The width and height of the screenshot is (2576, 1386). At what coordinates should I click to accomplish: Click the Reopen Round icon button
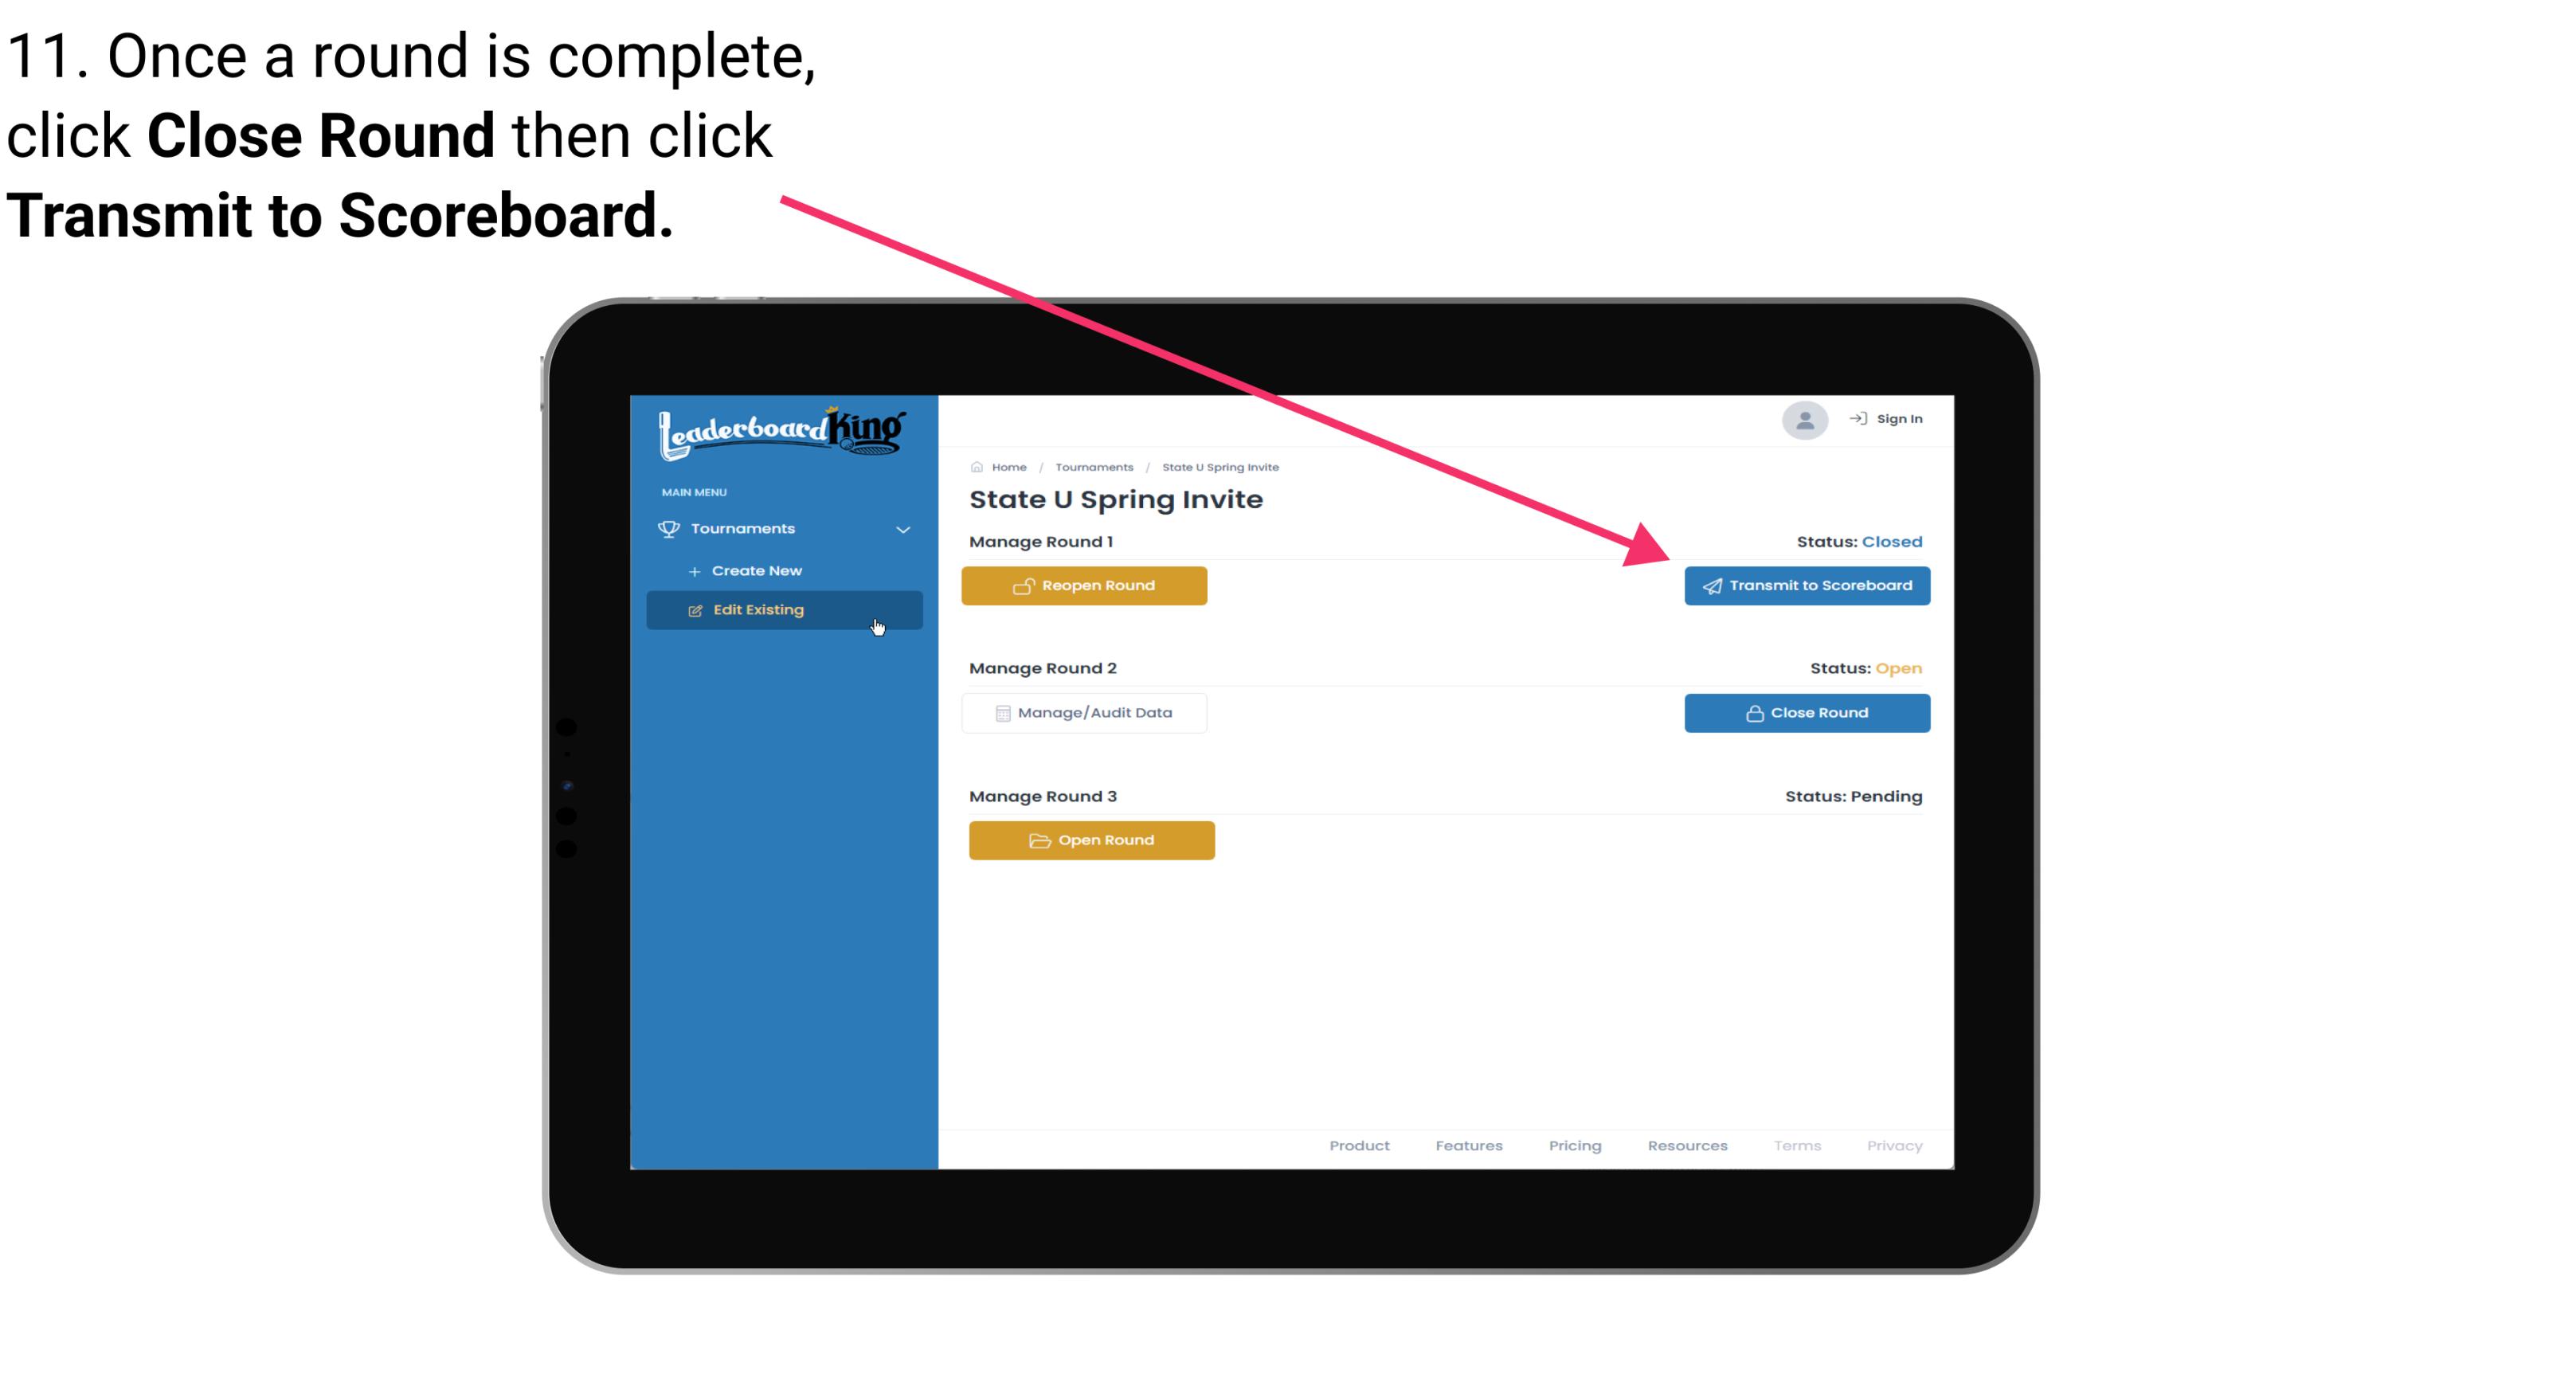click(x=1024, y=584)
